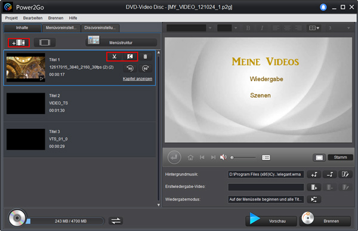Add background music file
The image size is (358, 231).
coord(314,174)
